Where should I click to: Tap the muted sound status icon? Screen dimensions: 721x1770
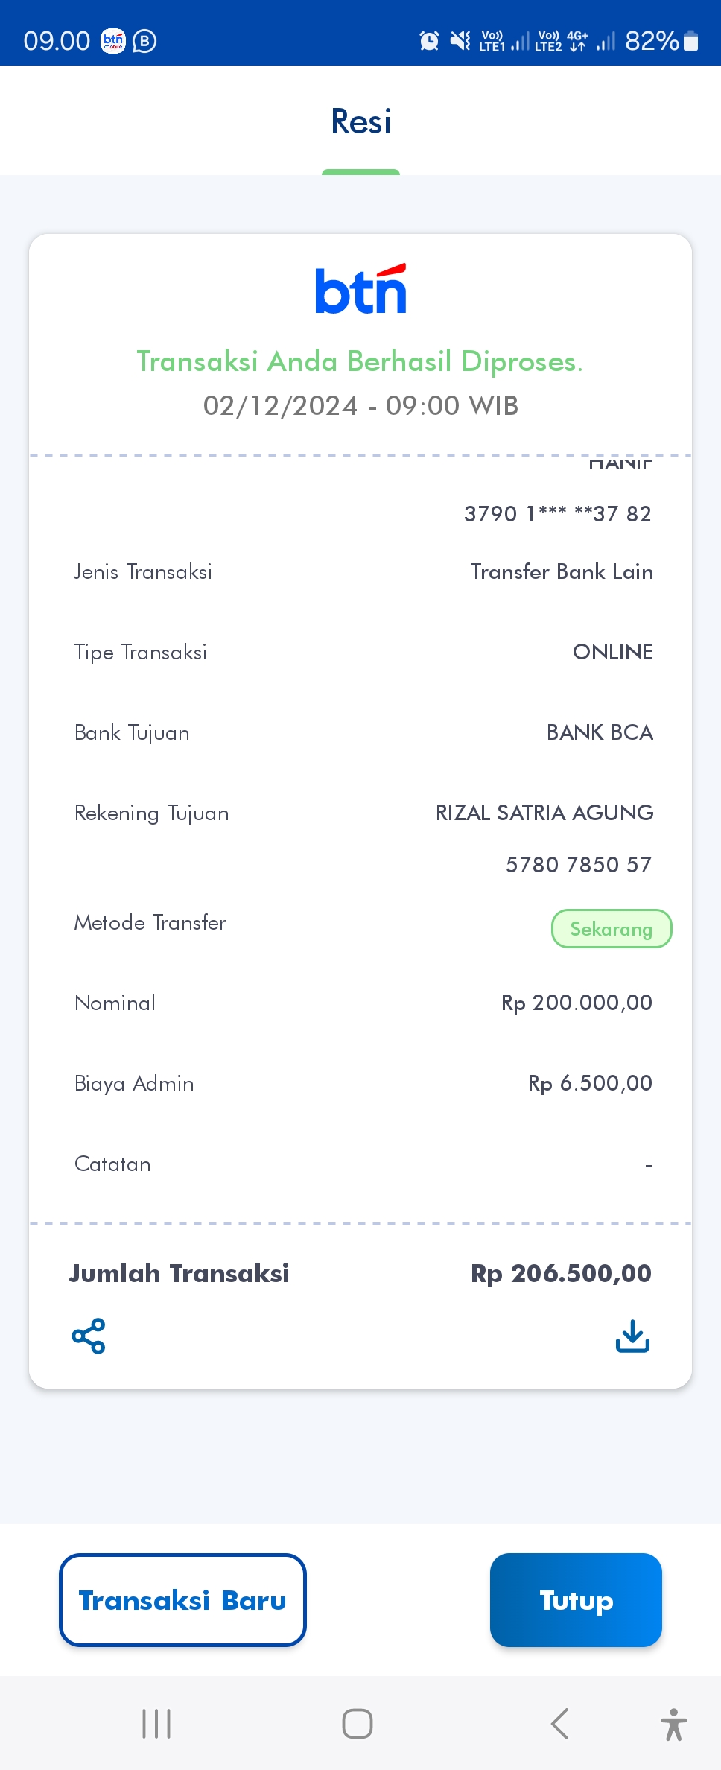460,41
